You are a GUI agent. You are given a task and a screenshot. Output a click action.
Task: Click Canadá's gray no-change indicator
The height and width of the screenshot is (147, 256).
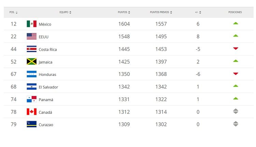(x=236, y=112)
